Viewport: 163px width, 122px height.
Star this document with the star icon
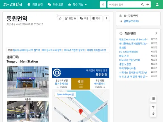pos(60,18)
